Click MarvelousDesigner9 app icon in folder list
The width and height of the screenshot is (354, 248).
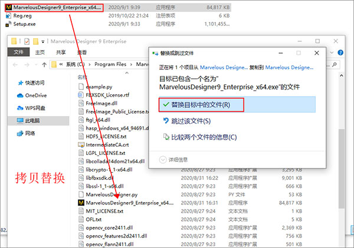tap(81, 203)
